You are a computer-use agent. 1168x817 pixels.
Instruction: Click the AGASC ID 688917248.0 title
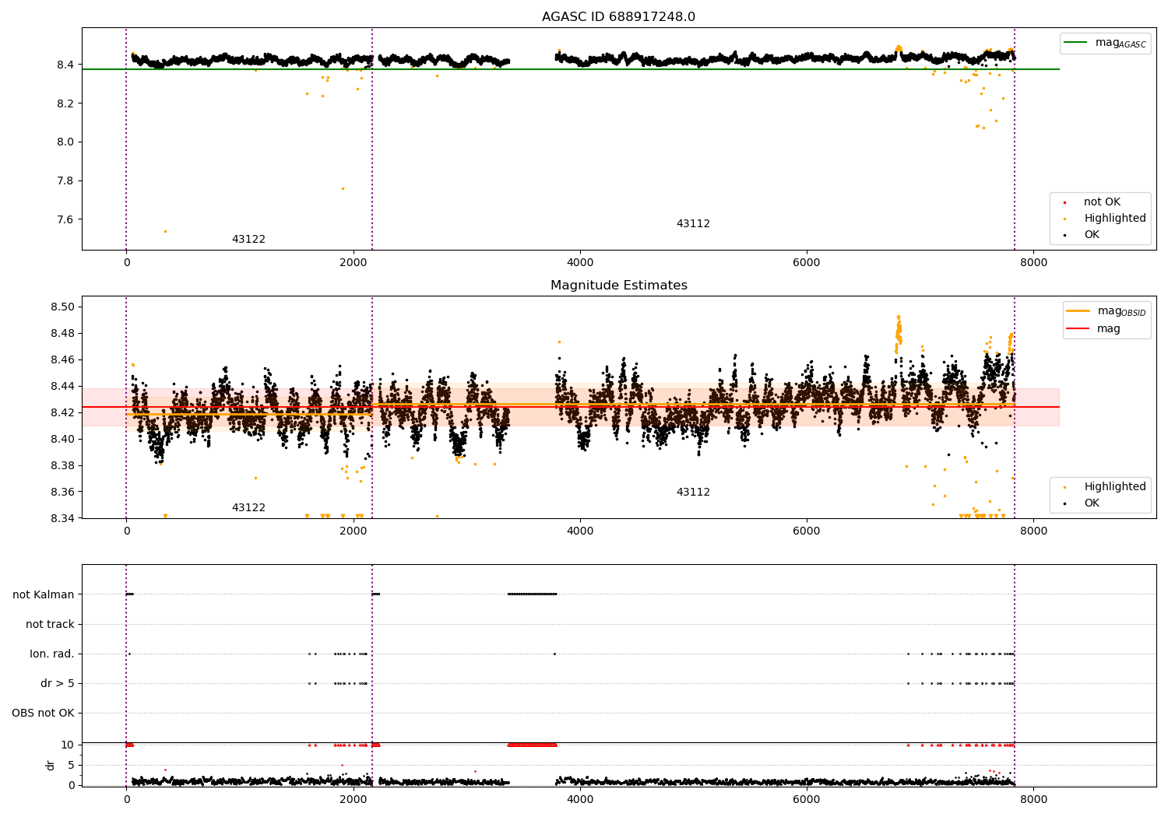618,17
